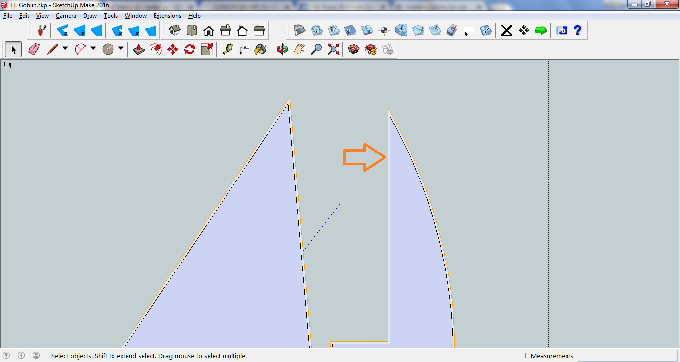Open the Camera menu
Image resolution: width=680 pixels, height=362 pixels.
(66, 16)
